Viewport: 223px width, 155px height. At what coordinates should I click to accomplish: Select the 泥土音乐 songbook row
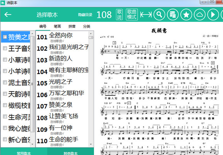(16, 83)
